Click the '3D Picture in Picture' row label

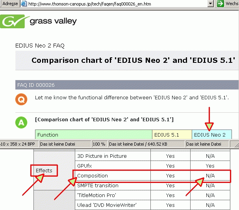[x=102, y=156]
